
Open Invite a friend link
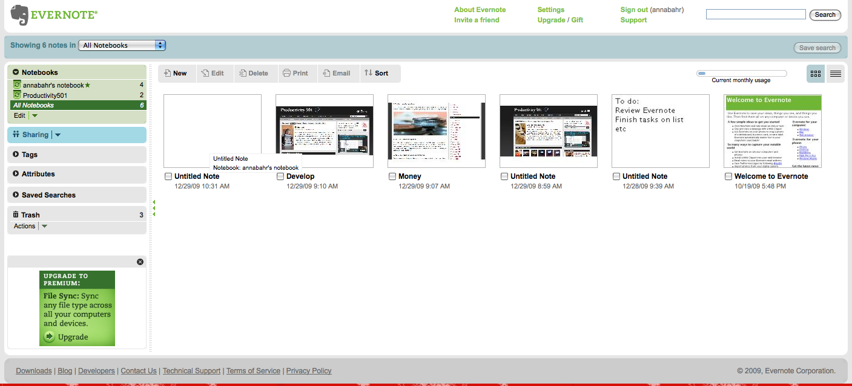pyautogui.click(x=477, y=20)
